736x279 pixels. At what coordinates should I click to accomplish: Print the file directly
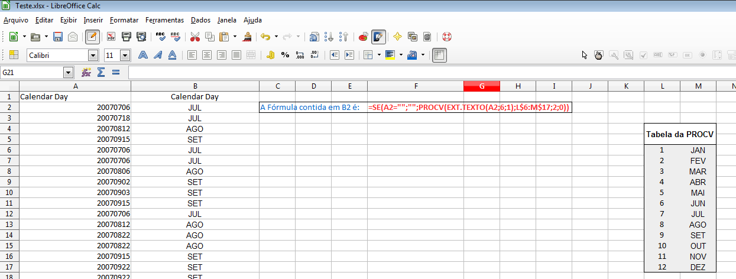126,37
